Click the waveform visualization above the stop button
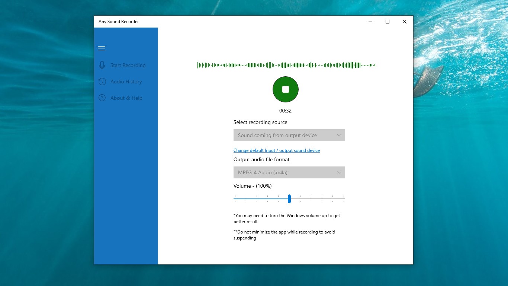Screen dimensions: 508x286 (286, 65)
